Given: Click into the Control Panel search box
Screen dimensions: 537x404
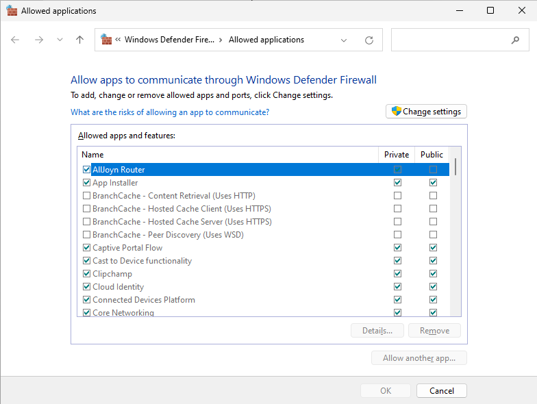Looking at the screenshot, I should (x=460, y=40).
